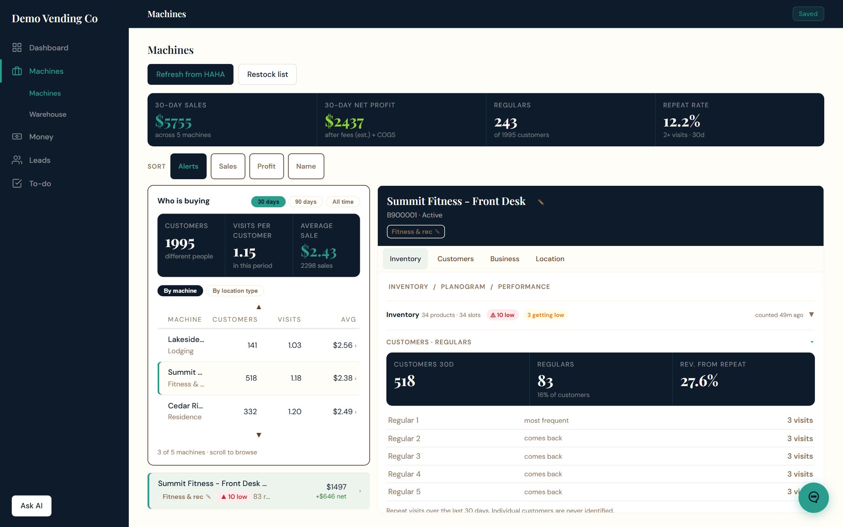Switch to By machine view

coord(180,291)
